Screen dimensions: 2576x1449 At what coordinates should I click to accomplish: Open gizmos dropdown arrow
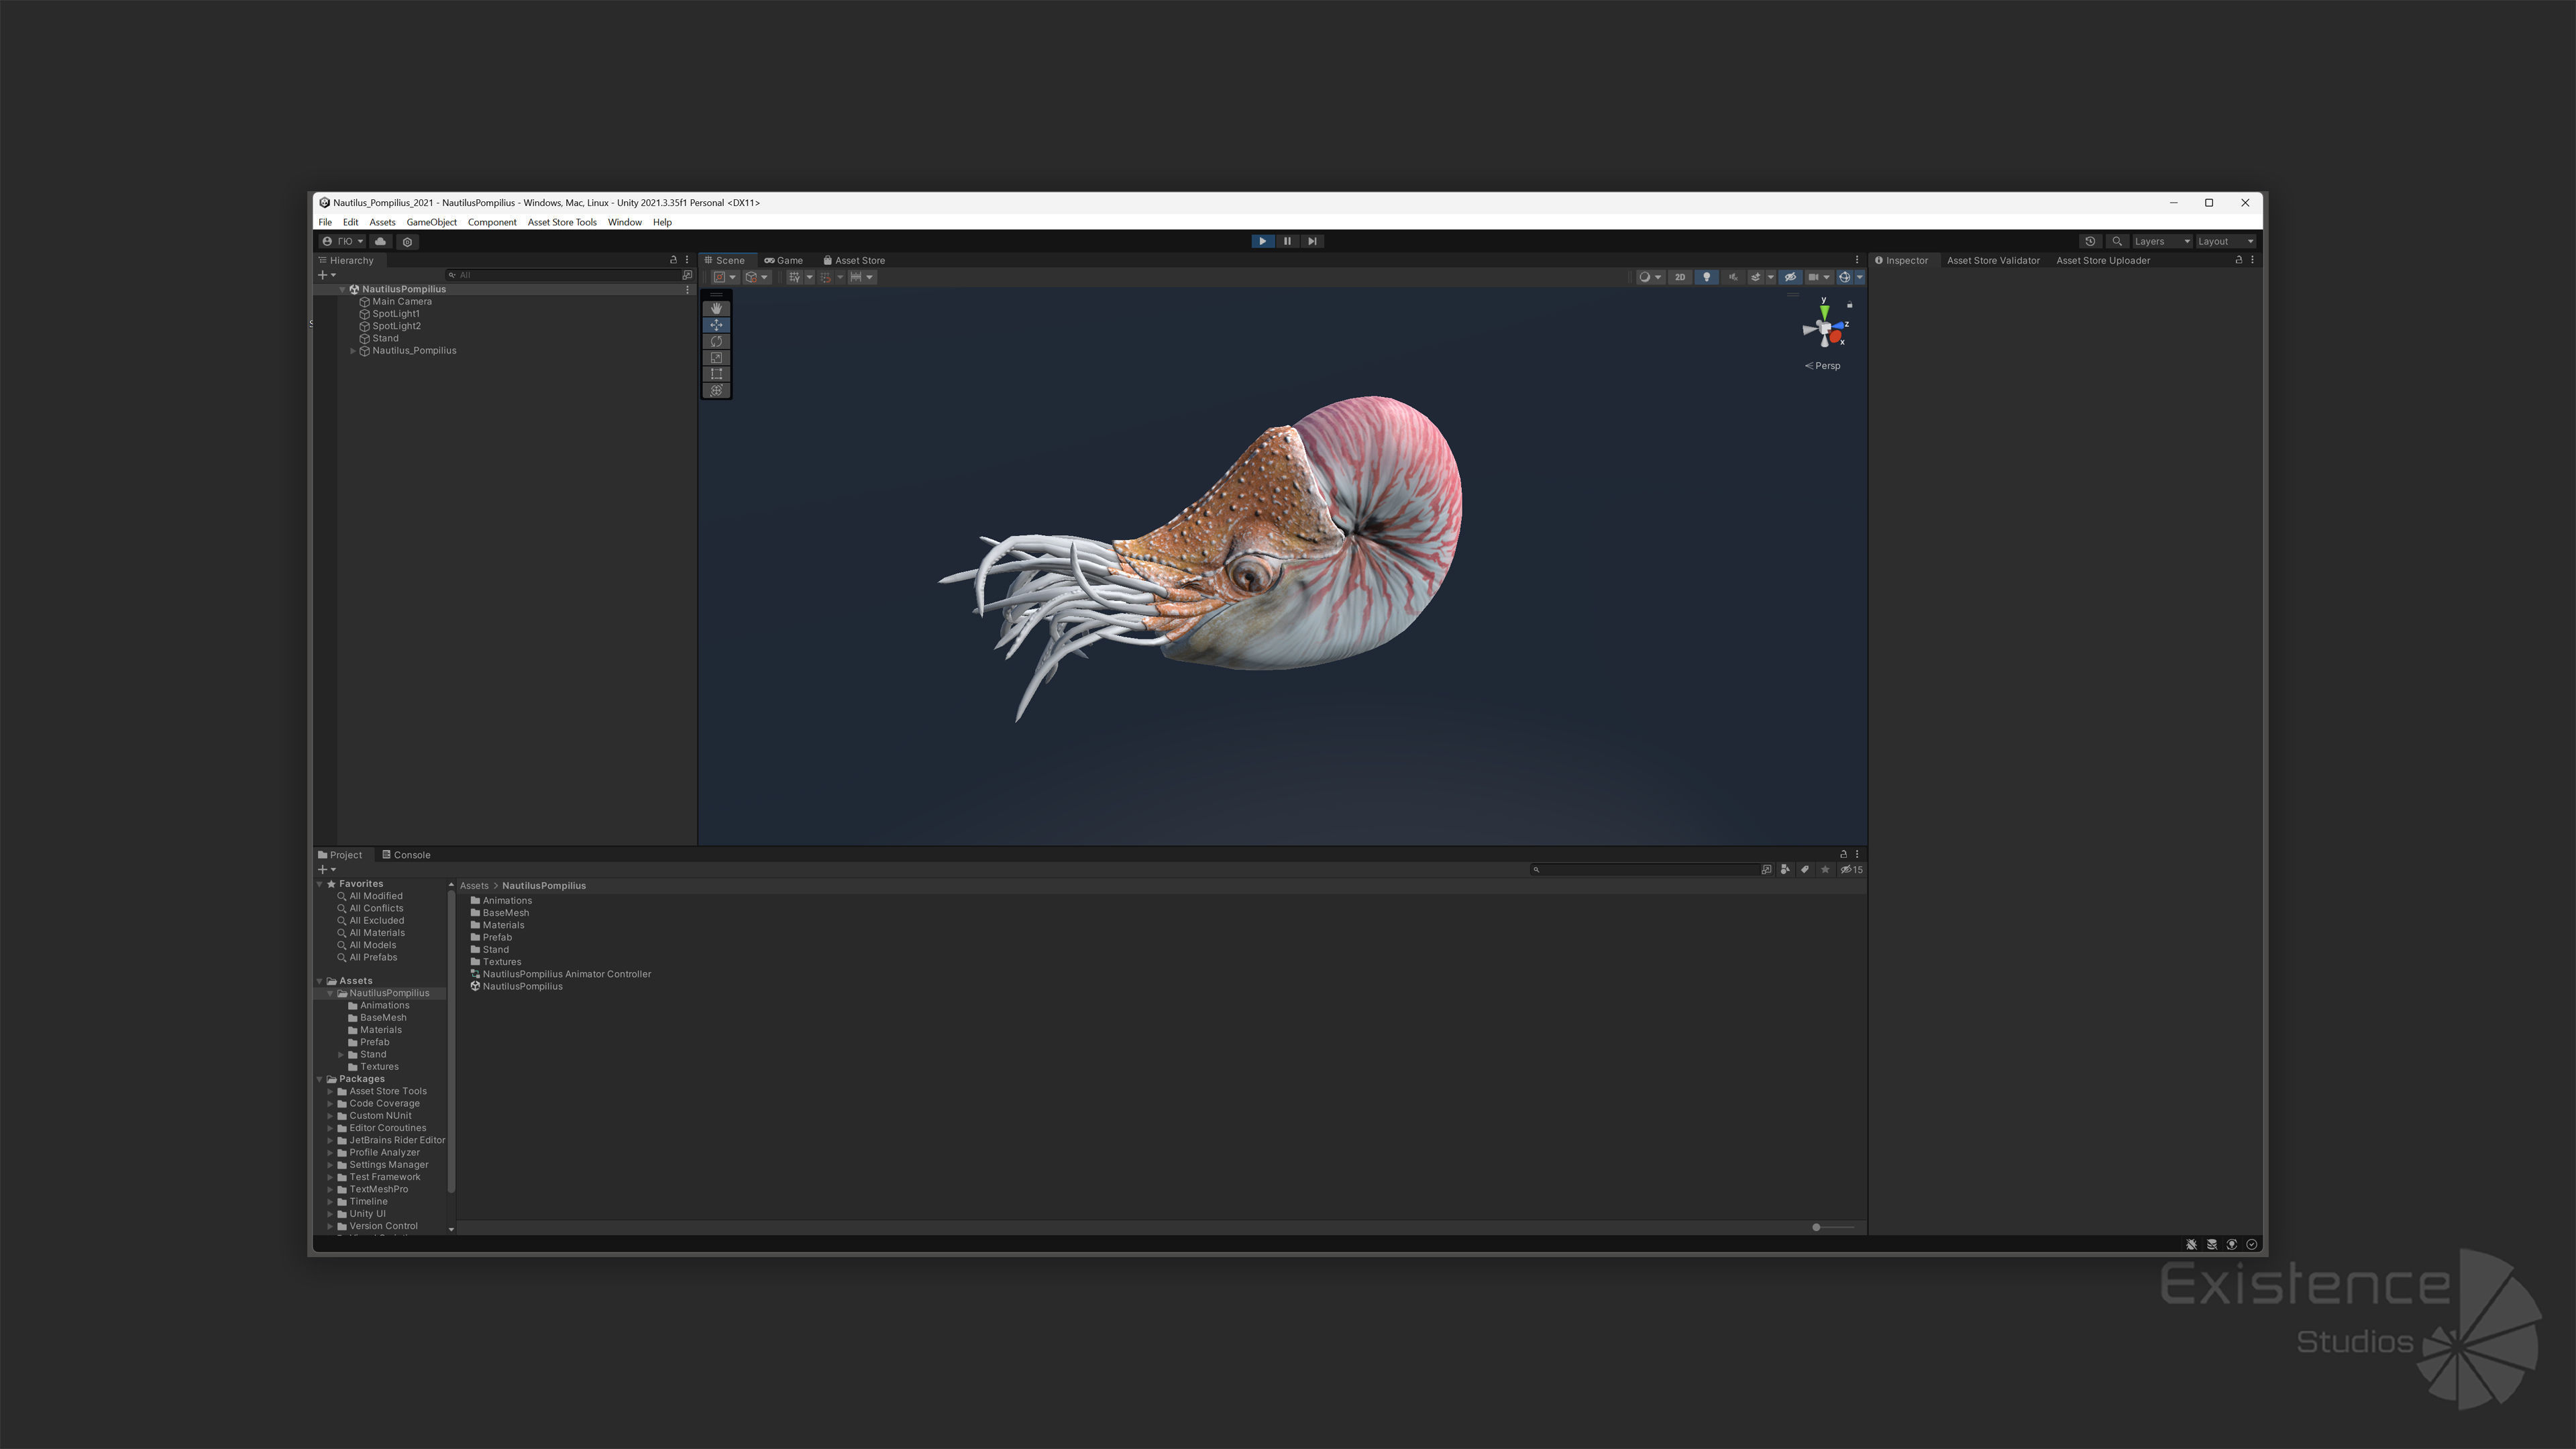(1859, 277)
